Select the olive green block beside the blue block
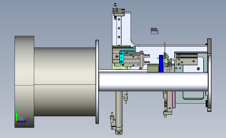 tap(153, 68)
